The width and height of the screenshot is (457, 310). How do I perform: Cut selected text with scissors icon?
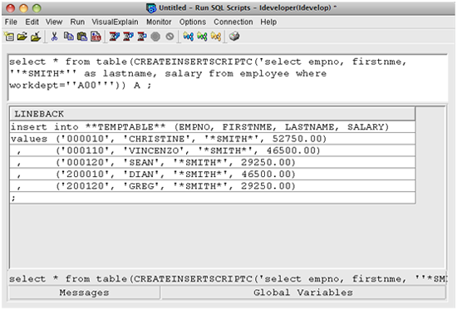point(54,37)
